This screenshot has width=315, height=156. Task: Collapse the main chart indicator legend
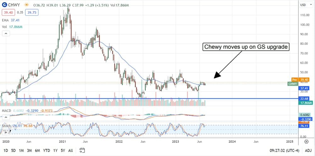click(5, 34)
